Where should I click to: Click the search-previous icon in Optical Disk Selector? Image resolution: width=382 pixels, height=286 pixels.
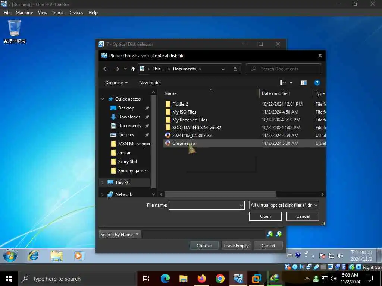[x=270, y=234]
